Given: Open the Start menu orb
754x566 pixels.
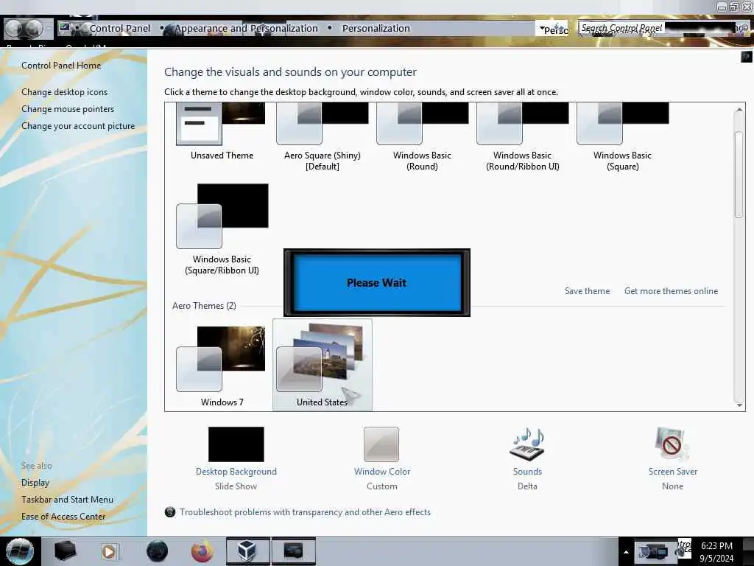Looking at the screenshot, I should click(20, 551).
